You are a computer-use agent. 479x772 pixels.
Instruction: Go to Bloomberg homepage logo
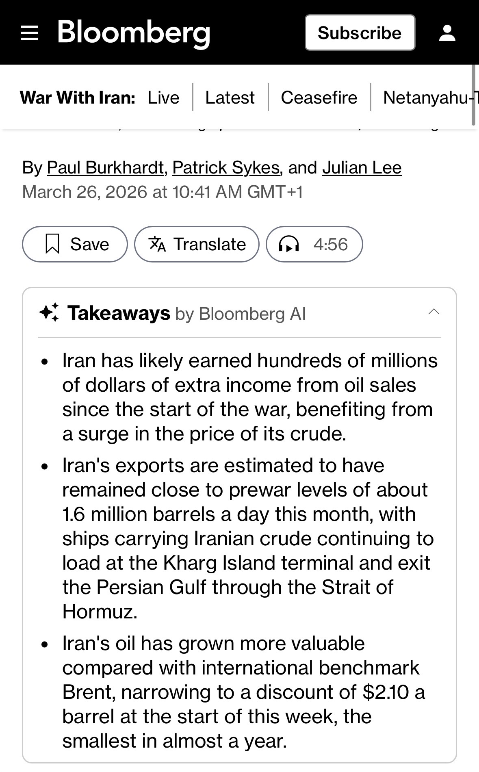134,33
